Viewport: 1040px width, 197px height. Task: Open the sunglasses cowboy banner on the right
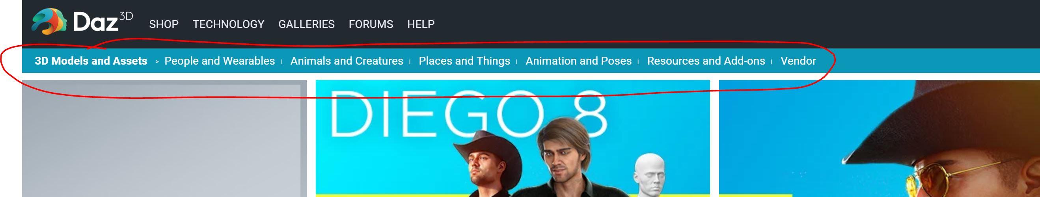click(879, 138)
